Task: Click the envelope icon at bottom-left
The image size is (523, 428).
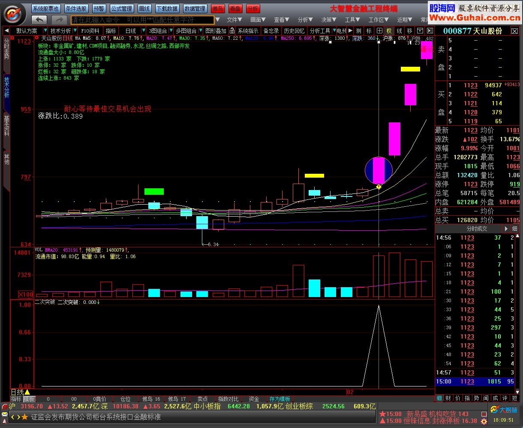Action: point(5,414)
